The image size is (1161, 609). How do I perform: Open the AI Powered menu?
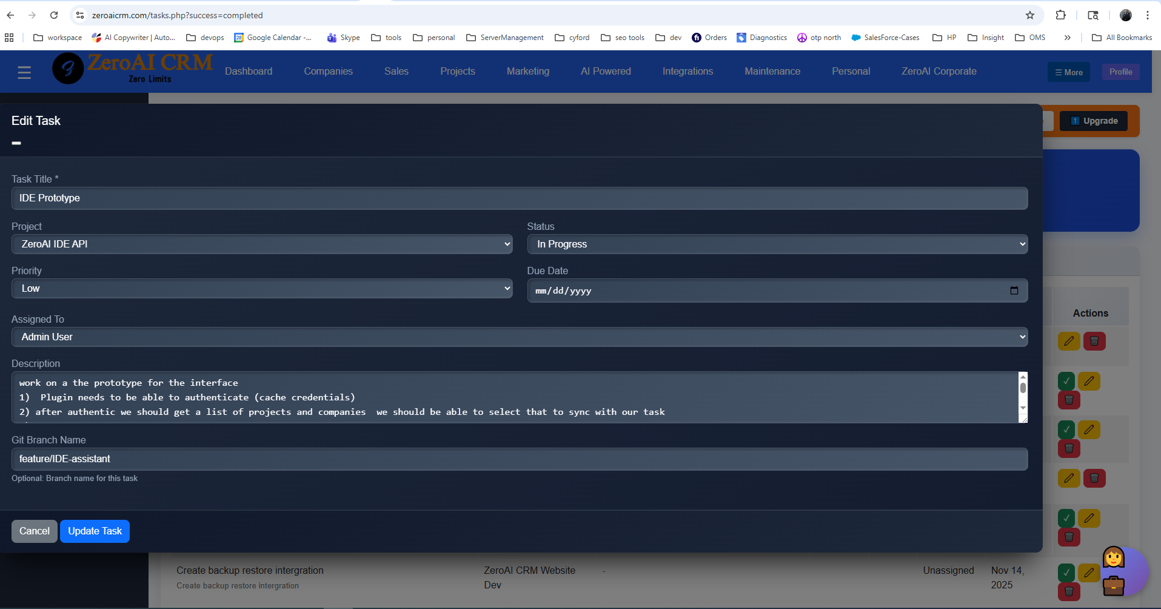point(606,72)
